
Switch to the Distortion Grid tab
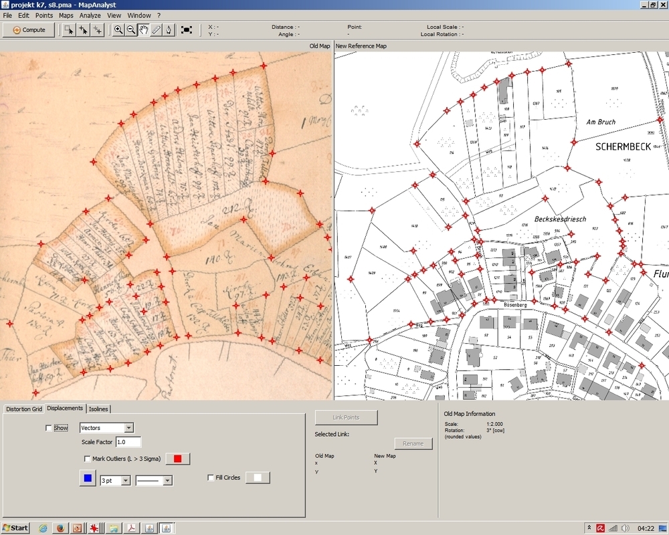[x=23, y=409]
